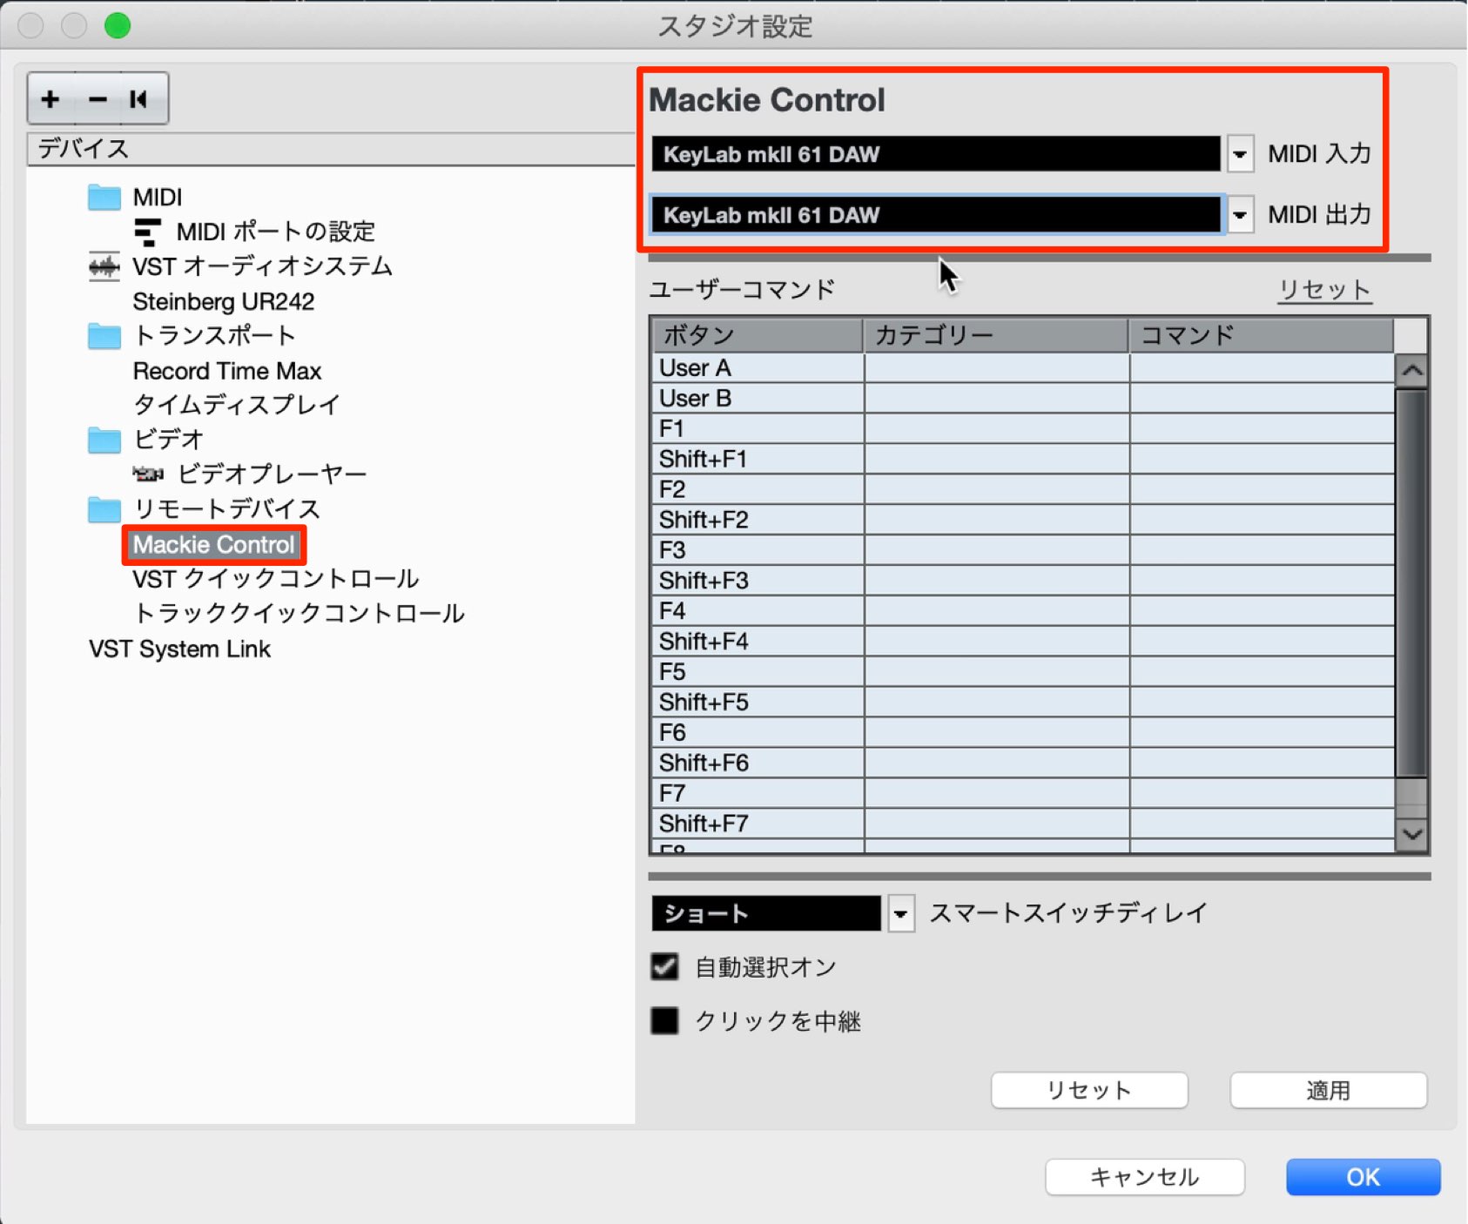1468x1224 pixels.
Task: Open the smart switch delay dropdown arrow
Action: click(x=901, y=914)
